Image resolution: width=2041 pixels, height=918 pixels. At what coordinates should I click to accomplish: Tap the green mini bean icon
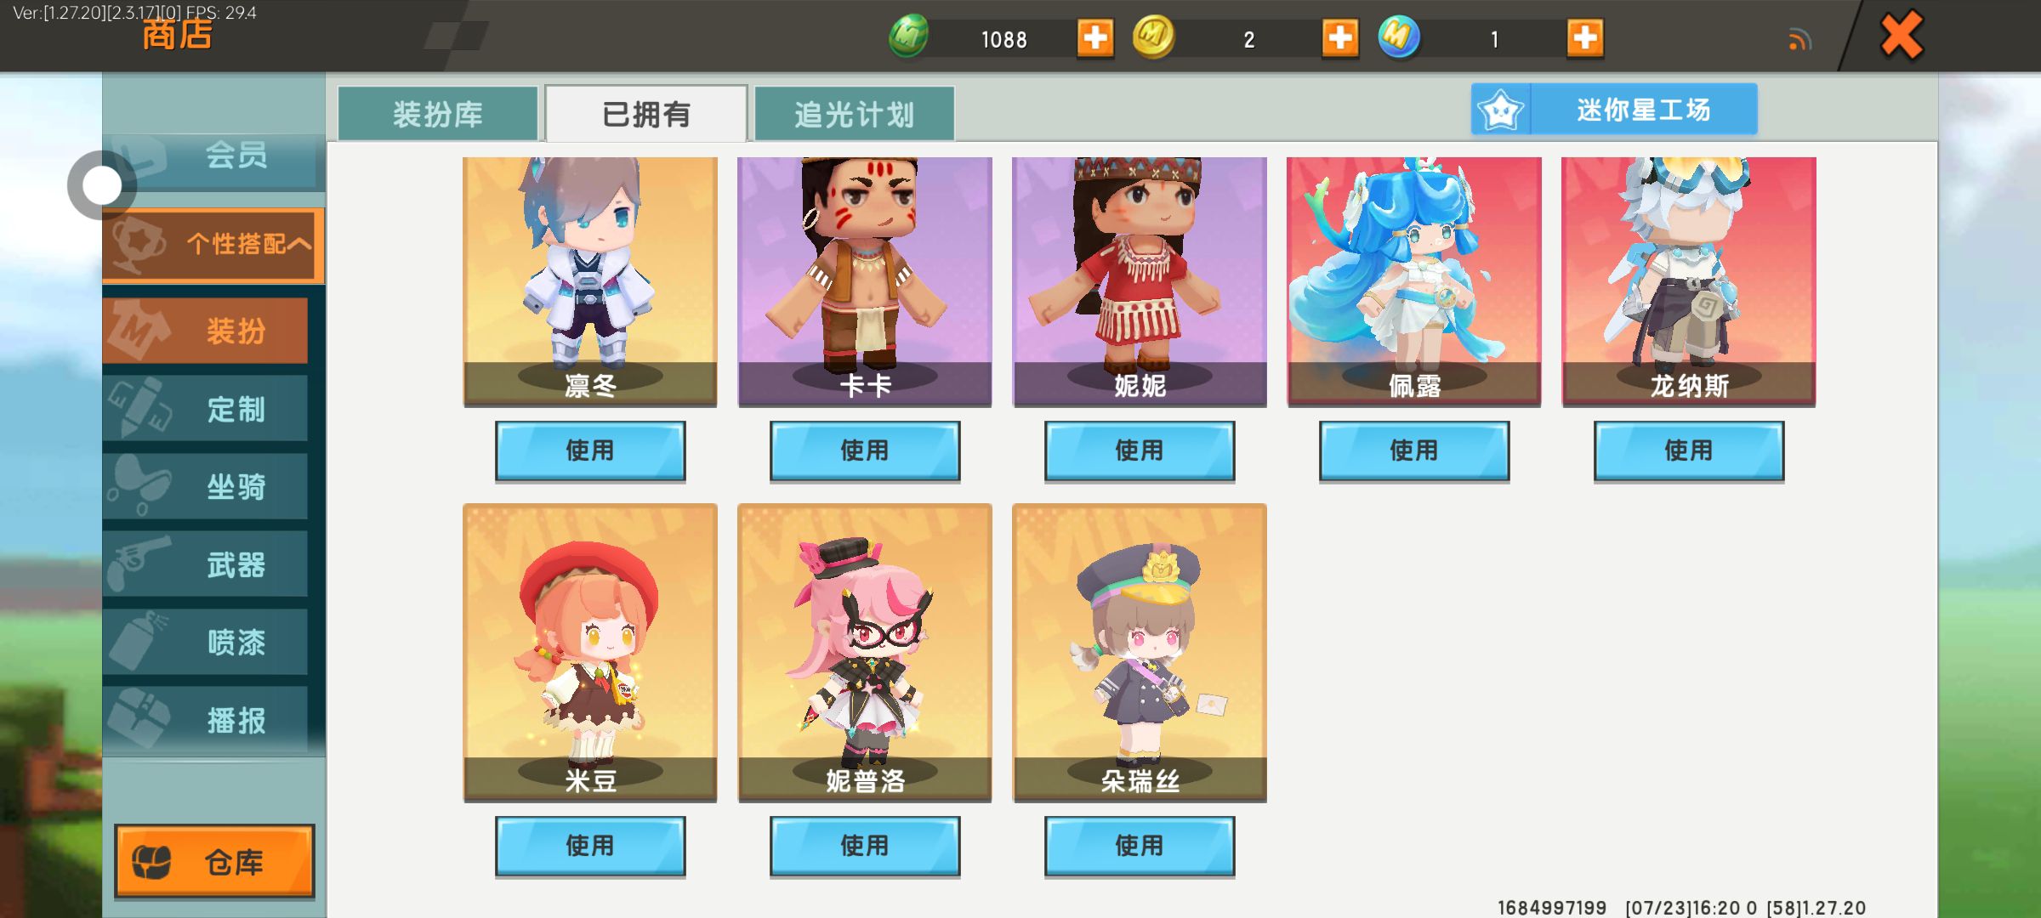pos(908,37)
